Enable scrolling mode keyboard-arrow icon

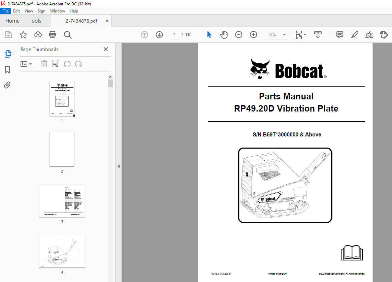tap(318, 35)
